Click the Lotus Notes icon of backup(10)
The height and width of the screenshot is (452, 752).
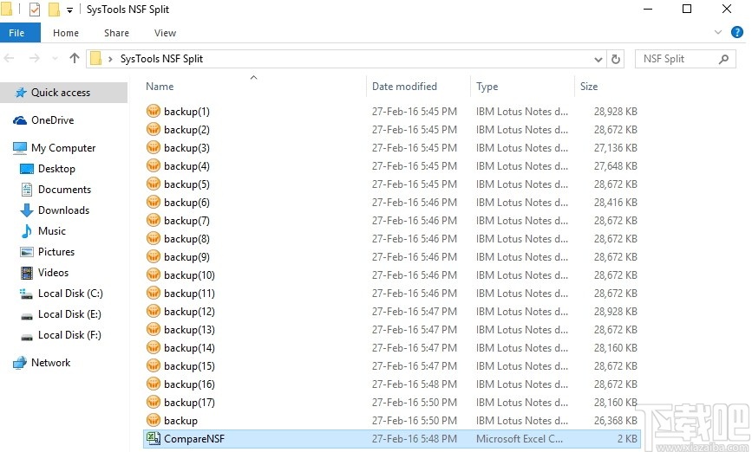pyautogui.click(x=153, y=274)
